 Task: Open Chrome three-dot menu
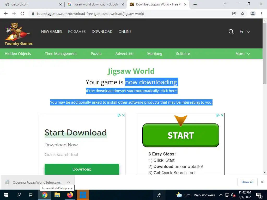tap(261, 14)
